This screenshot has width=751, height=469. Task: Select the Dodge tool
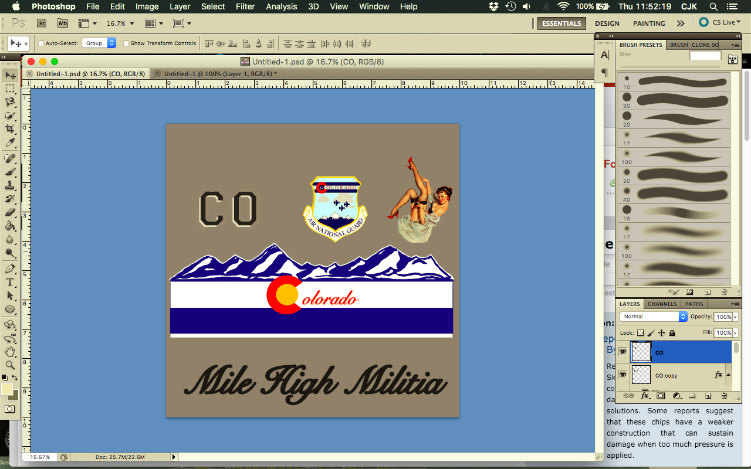click(x=11, y=253)
